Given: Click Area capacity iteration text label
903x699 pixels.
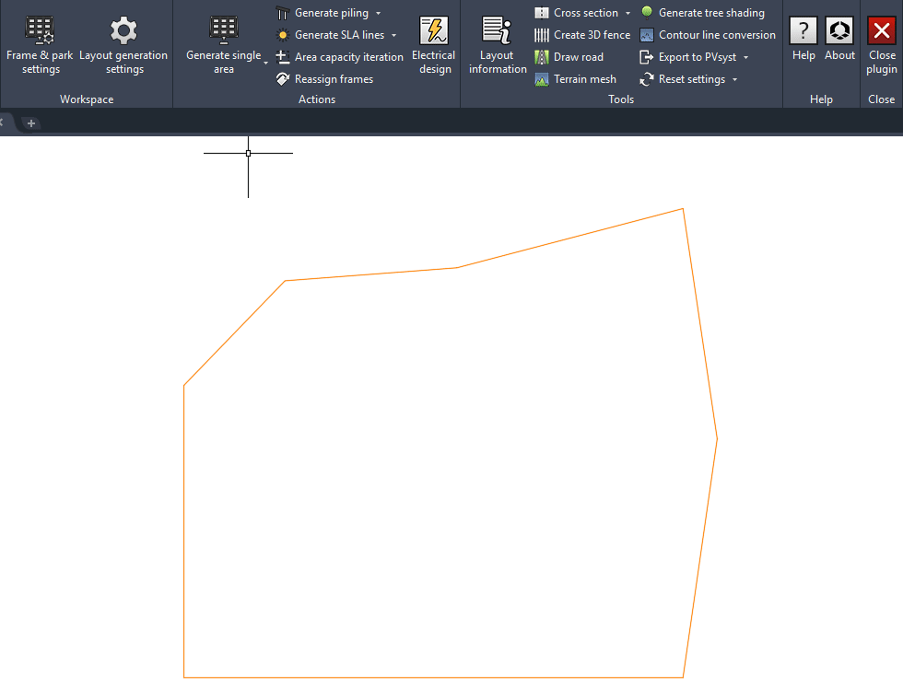Looking at the screenshot, I should coord(349,57).
